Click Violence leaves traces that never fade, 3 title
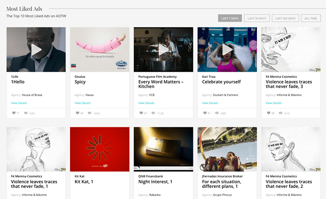Image resolution: width=326 pixels, height=199 pixels. click(289, 84)
